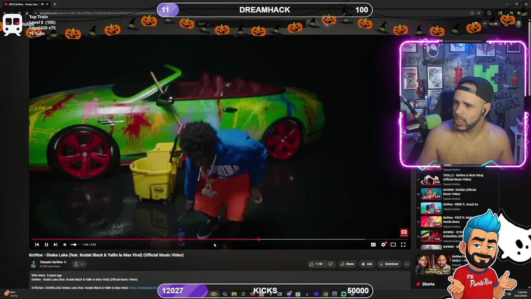Open a new browser tab
Viewport: 531px width, 299px height.
[54, 4]
